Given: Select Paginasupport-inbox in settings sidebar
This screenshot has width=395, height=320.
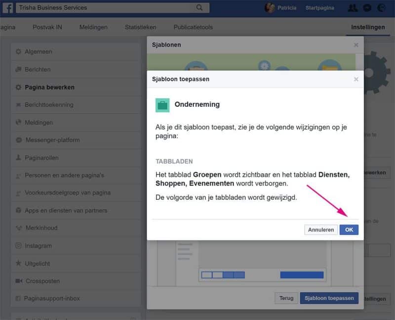Looking at the screenshot, I should [x=76, y=298].
